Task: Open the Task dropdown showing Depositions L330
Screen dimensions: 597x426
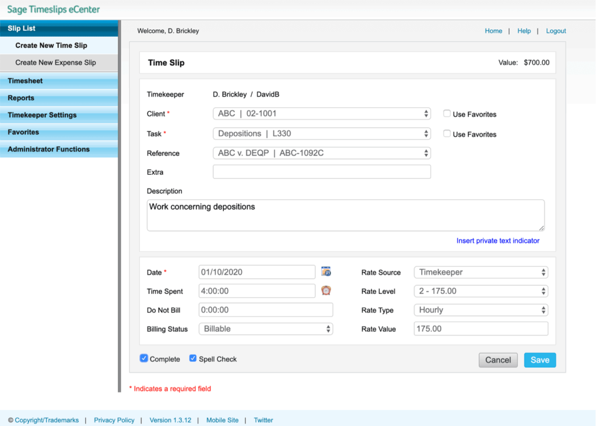Action: pyautogui.click(x=321, y=133)
